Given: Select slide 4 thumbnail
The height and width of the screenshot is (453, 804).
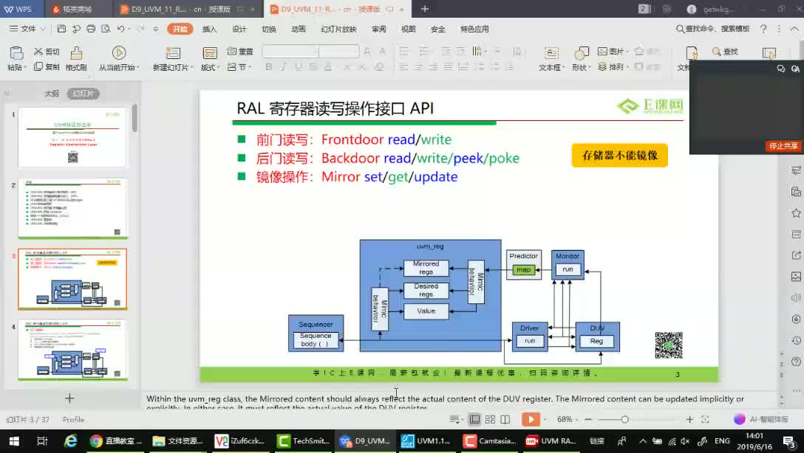Looking at the screenshot, I should (72, 350).
